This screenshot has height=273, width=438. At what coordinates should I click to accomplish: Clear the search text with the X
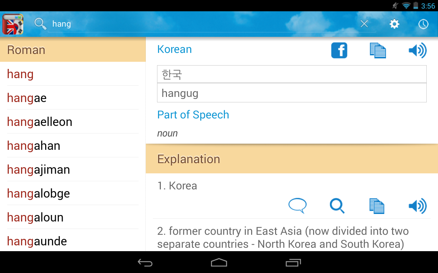(364, 24)
